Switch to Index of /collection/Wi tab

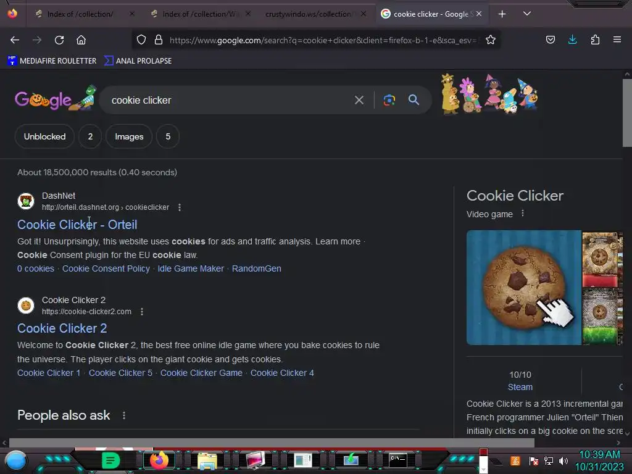point(199,14)
